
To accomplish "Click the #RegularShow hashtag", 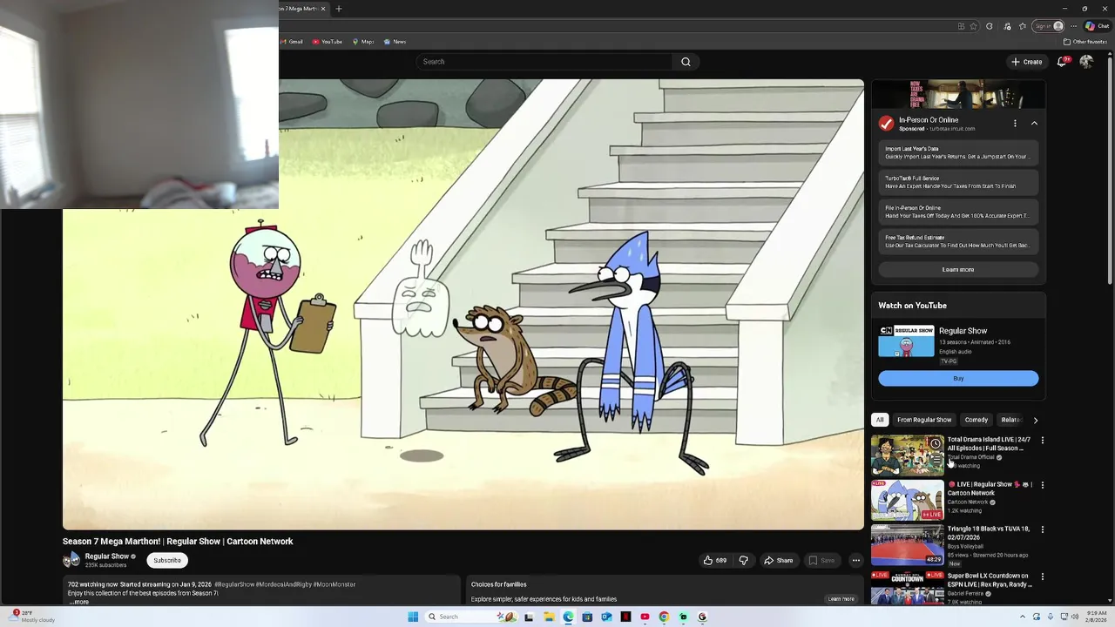I will tap(234, 584).
